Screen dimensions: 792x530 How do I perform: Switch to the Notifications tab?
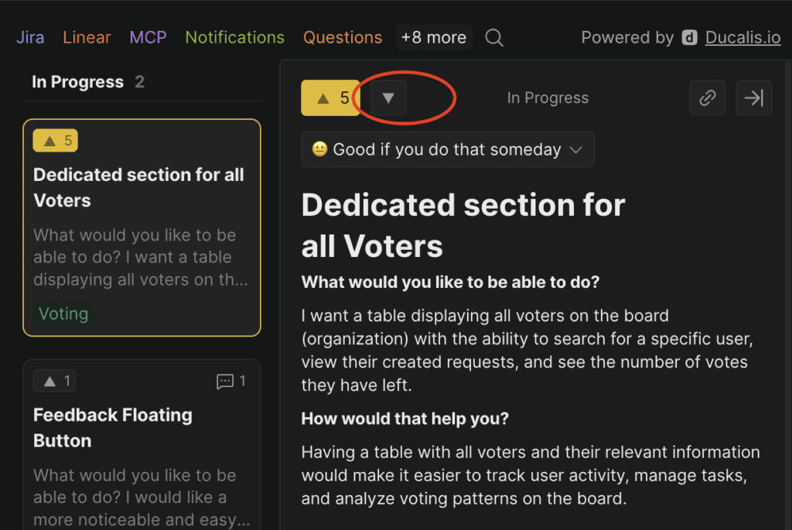pos(234,37)
